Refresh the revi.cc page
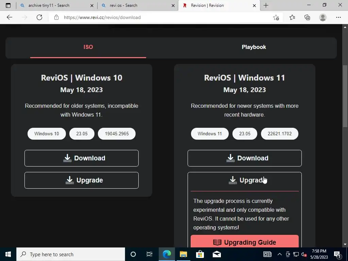Viewport: 348px width, 261px height. [39, 17]
